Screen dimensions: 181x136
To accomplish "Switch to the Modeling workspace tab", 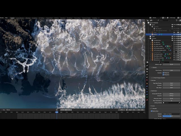I will [28, 18].
